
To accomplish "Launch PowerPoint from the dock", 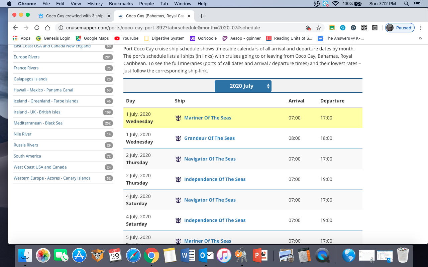I will (260, 256).
